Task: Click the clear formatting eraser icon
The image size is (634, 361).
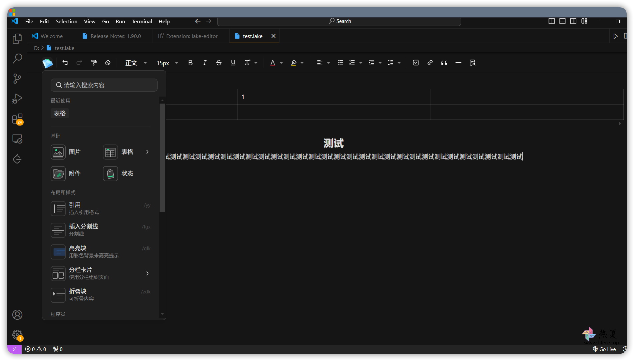Action: (x=108, y=63)
